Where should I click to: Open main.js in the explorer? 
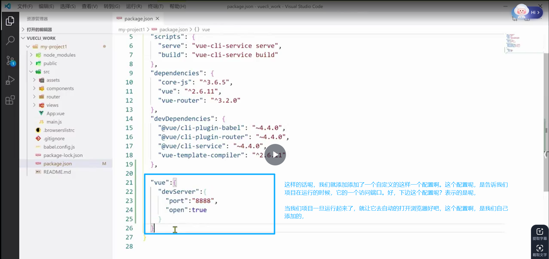(54, 122)
